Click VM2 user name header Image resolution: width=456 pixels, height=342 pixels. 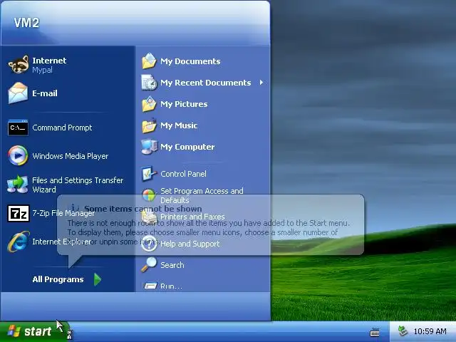pyautogui.click(x=26, y=23)
